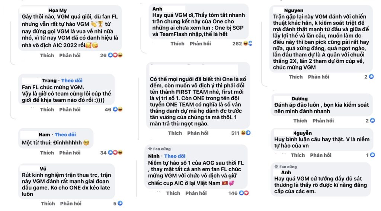The image size is (381, 211).
Task: Click 262 reactions icons on Anh's comment
Action: point(247,43)
